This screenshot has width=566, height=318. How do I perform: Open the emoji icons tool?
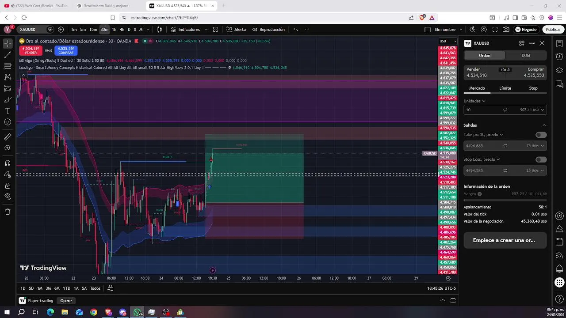pos(8,122)
